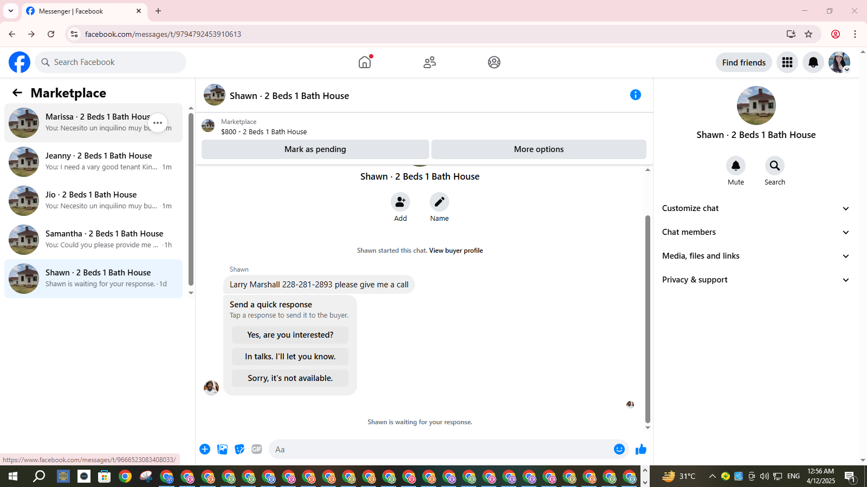
Task: Open the account profile picture menu
Action: click(x=839, y=62)
